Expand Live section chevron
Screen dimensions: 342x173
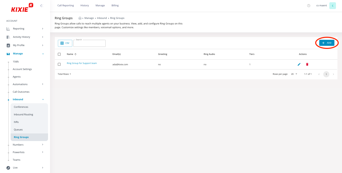42,168
